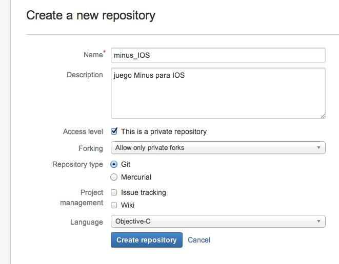Click the 'Create a new repository' heading
The height and width of the screenshot is (264, 339).
(91, 15)
